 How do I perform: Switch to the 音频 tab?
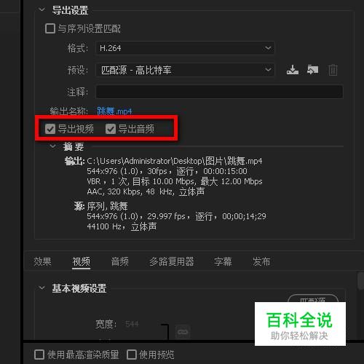tap(120, 261)
